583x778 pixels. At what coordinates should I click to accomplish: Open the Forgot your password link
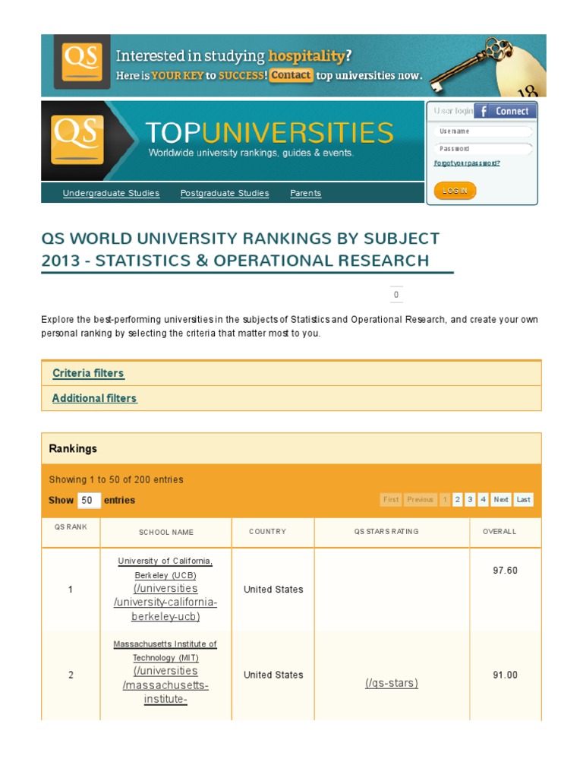tap(467, 163)
